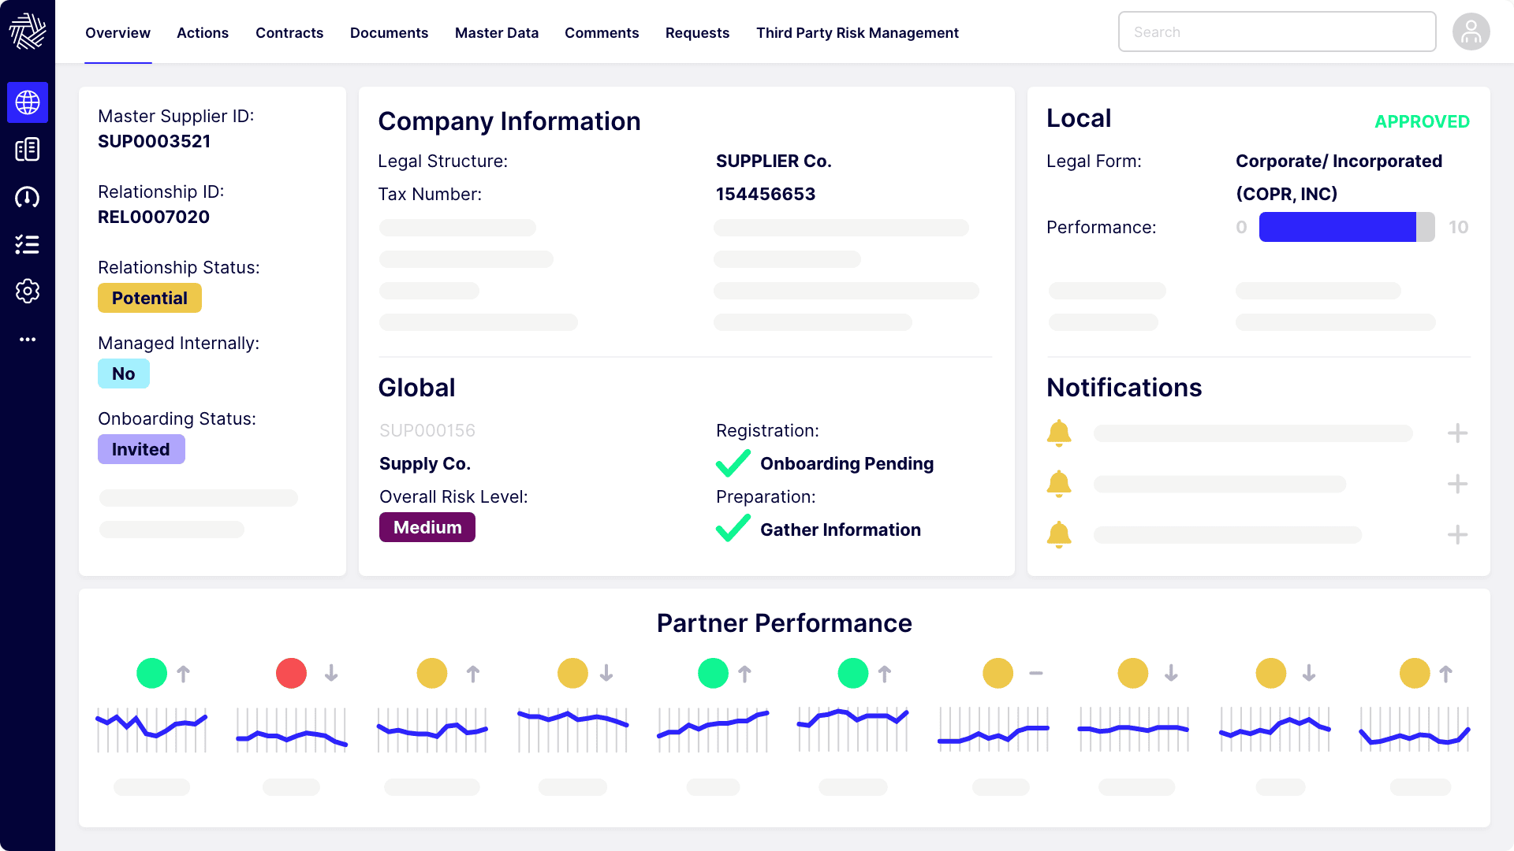The image size is (1514, 851).
Task: Expand the third notification with plus
Action: point(1457,535)
